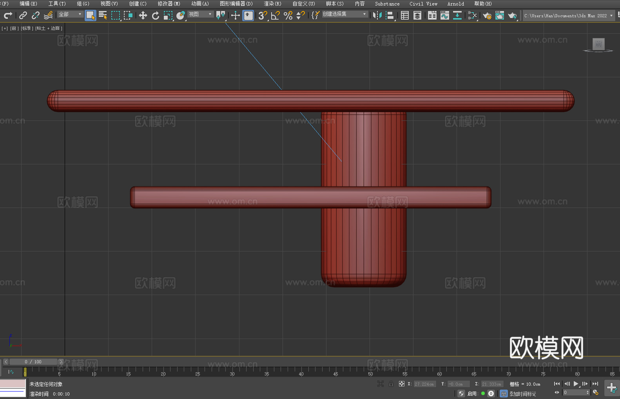Expand the 视图 reference coordinate dropdown
The width and height of the screenshot is (620, 399).
pyautogui.click(x=200, y=14)
